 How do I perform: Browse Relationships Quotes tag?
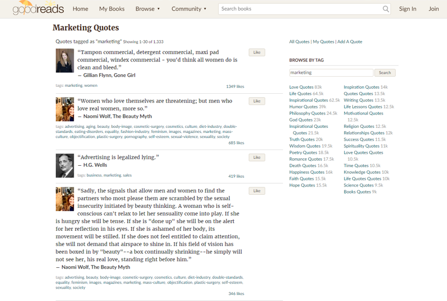364,133
